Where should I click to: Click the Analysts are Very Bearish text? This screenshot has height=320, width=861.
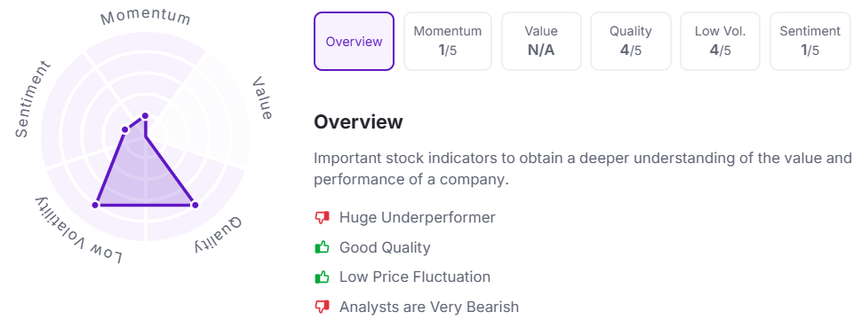429,307
